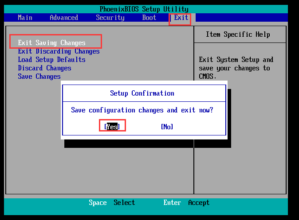
Task: Confirm with the [Yes] button
Action: click(x=112, y=127)
